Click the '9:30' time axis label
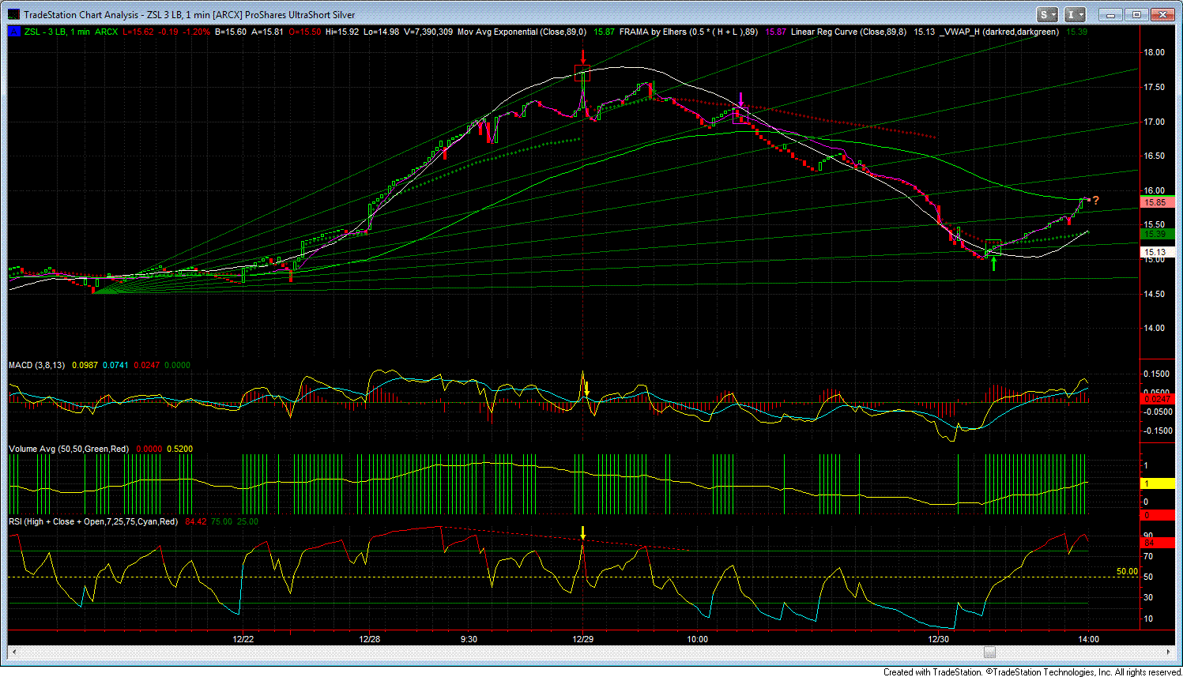This screenshot has width=1183, height=677. pyautogui.click(x=469, y=639)
